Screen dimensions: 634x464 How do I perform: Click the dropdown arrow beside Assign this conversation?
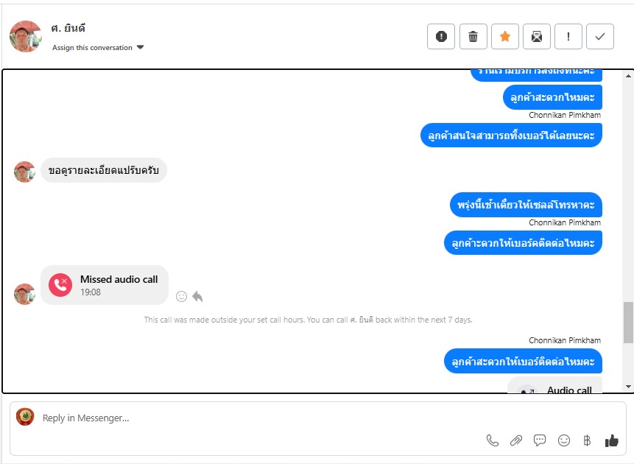141,47
